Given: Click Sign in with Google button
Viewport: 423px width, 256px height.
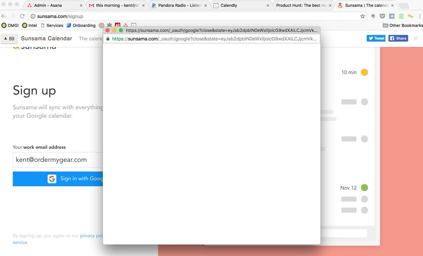Looking at the screenshot, I should [58, 179].
